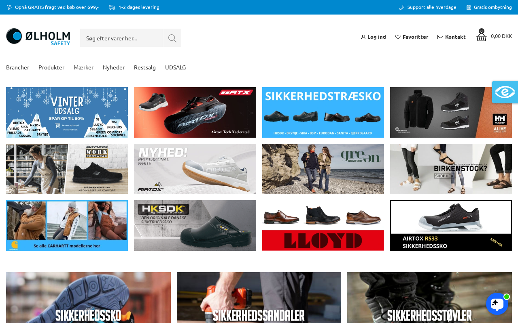This screenshot has width=518, height=323.
Task: Open the shopping basket icon
Action: tap(481, 36)
